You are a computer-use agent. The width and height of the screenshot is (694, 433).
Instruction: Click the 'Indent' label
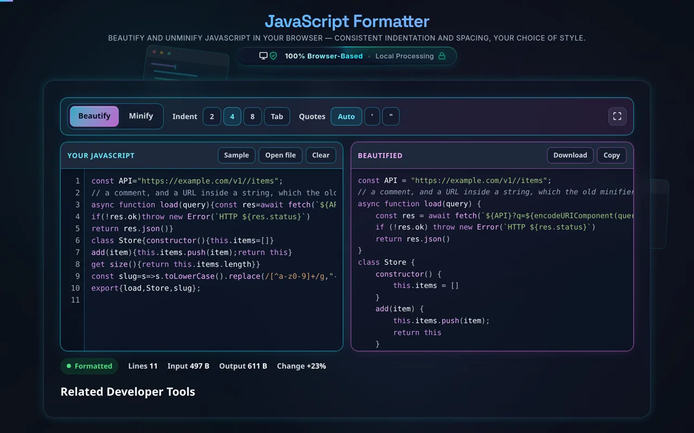point(185,116)
